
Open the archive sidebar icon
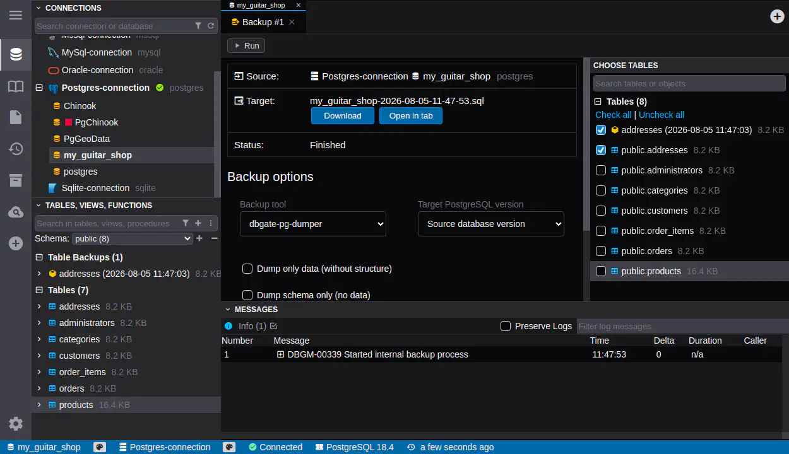point(16,180)
